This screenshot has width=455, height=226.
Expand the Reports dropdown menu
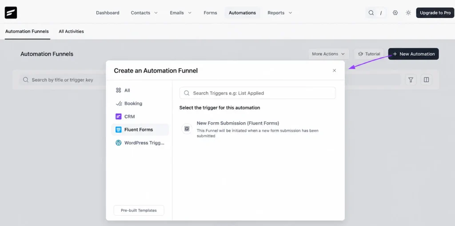point(280,13)
